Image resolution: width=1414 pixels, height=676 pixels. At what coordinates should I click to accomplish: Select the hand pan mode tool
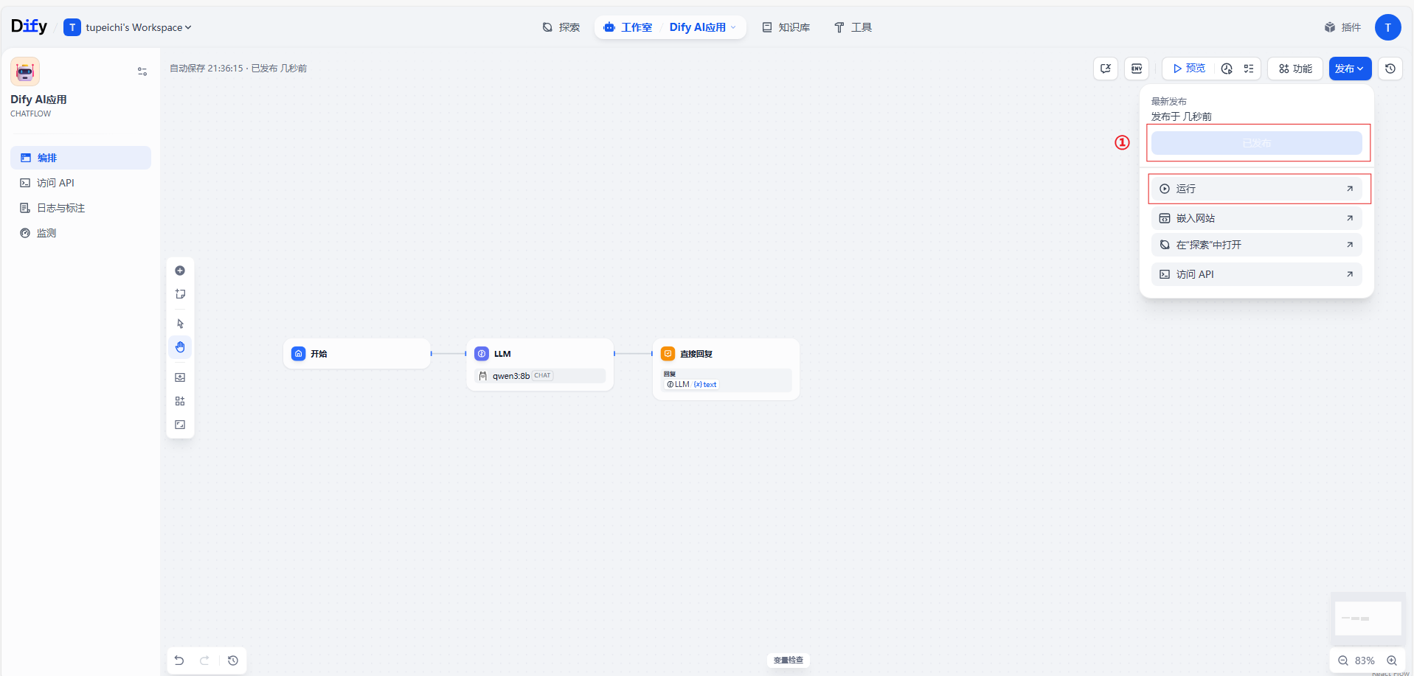pyautogui.click(x=180, y=347)
